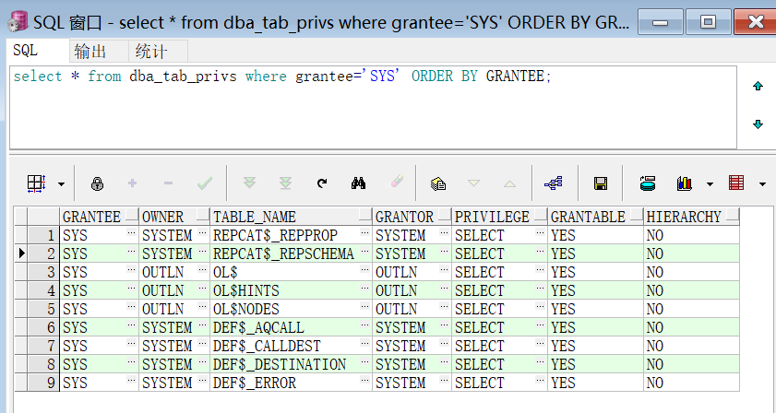
Task: Open ellipsis editor for REPCAT$_REPPROP cell
Action: coord(364,232)
